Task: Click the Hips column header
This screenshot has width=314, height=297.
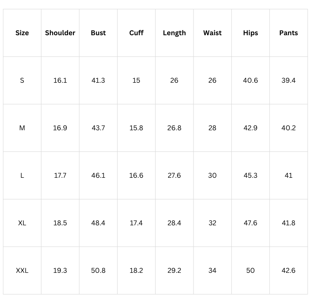Action: tap(250, 33)
